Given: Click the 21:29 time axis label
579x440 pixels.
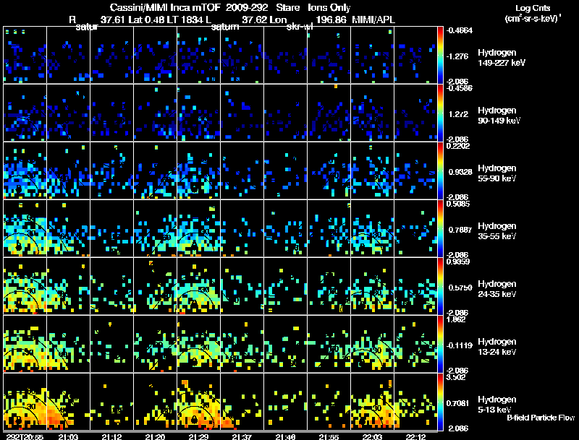Looking at the screenshot, I should point(198,436).
